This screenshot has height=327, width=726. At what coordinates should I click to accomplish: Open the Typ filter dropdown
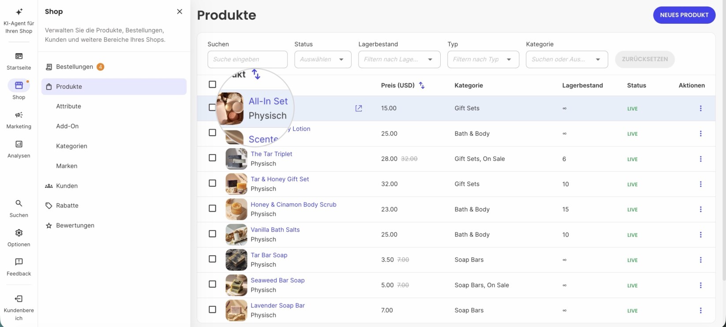(483, 59)
